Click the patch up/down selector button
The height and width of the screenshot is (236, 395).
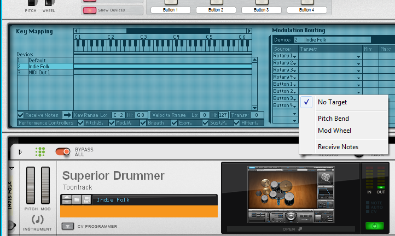point(67,200)
